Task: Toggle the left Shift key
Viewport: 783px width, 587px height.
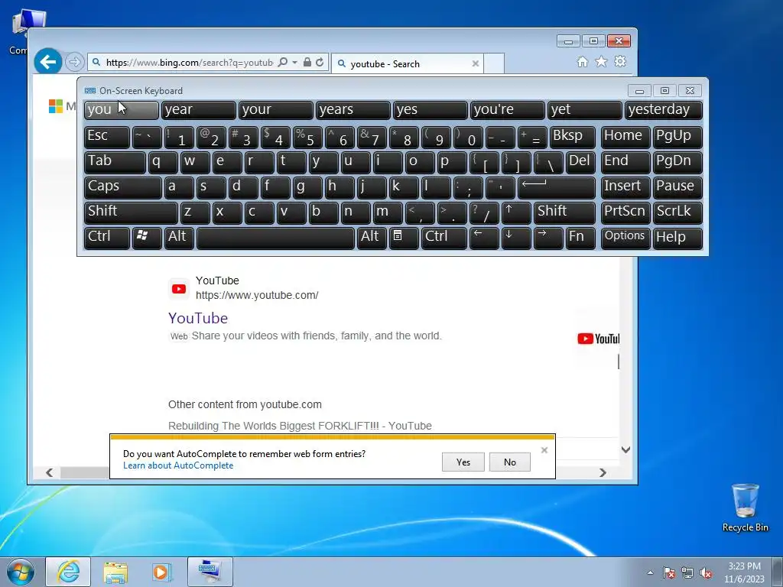Action: (131, 212)
